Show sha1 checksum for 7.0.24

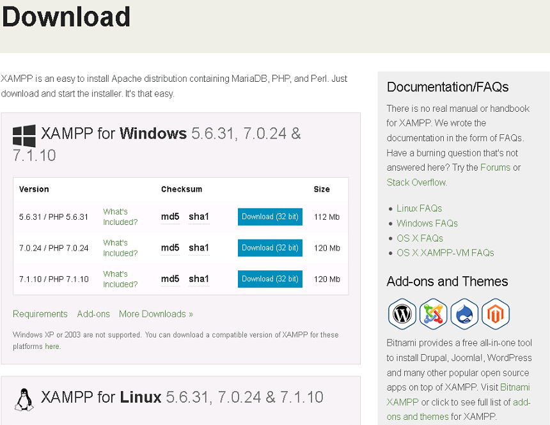[x=199, y=248]
